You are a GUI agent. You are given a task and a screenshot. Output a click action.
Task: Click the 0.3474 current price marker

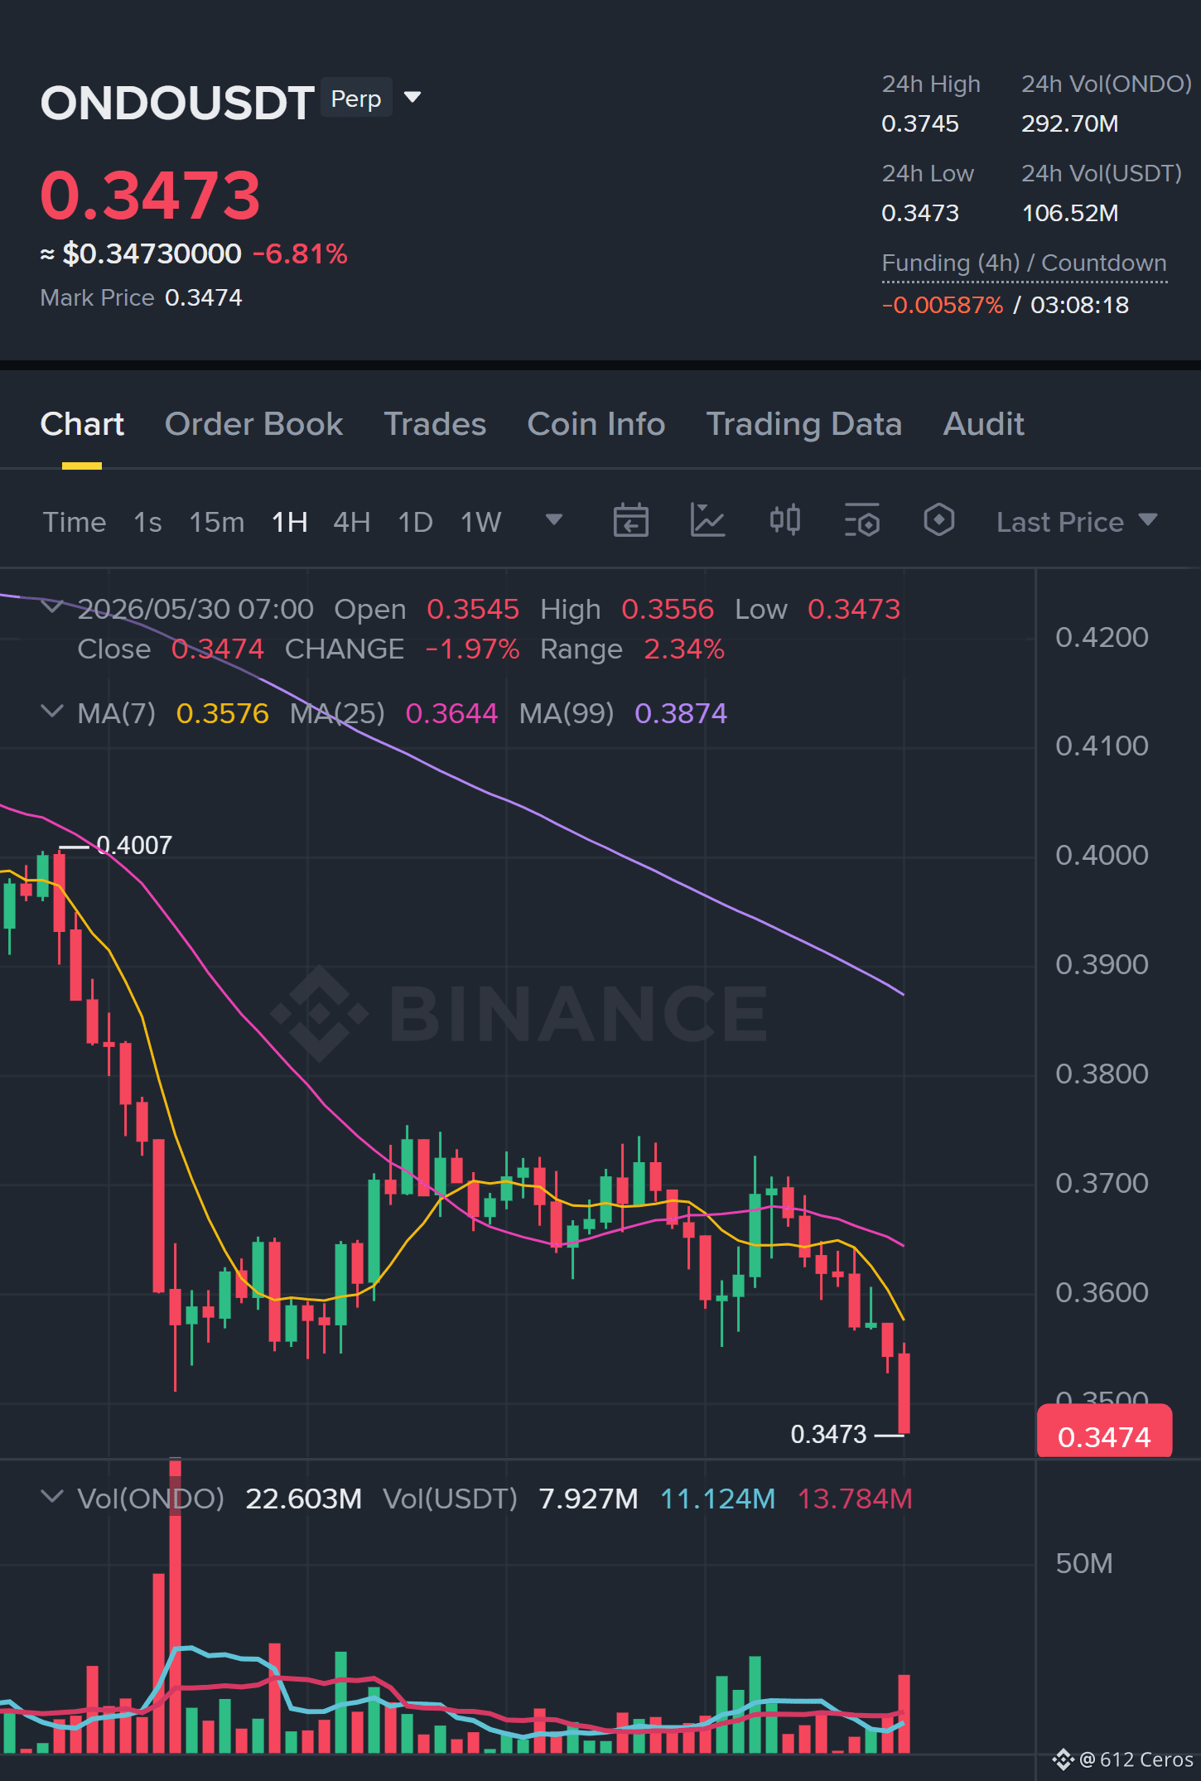tap(1104, 1435)
